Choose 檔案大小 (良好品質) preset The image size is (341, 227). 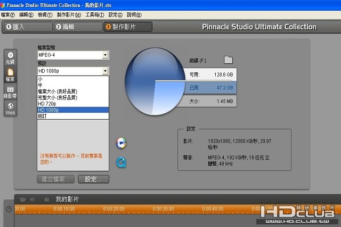coord(73,91)
